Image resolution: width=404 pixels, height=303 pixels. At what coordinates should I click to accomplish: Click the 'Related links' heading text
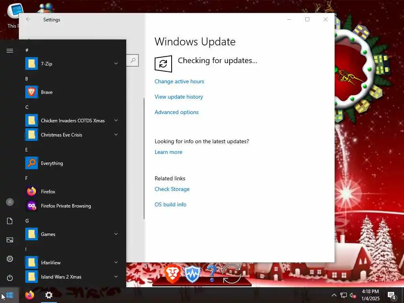click(x=170, y=178)
